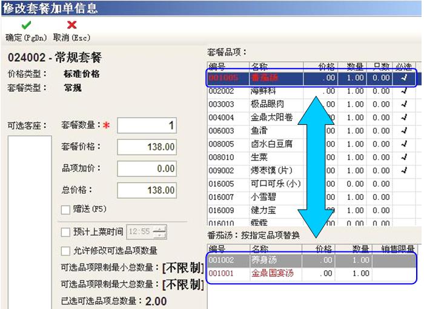Click the 品项加价 input field
This screenshot has height=309, width=424.
pos(148,168)
